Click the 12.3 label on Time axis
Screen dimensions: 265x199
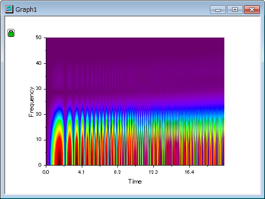[x=153, y=172]
